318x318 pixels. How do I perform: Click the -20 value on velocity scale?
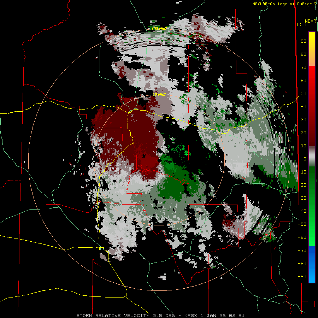point(302,185)
